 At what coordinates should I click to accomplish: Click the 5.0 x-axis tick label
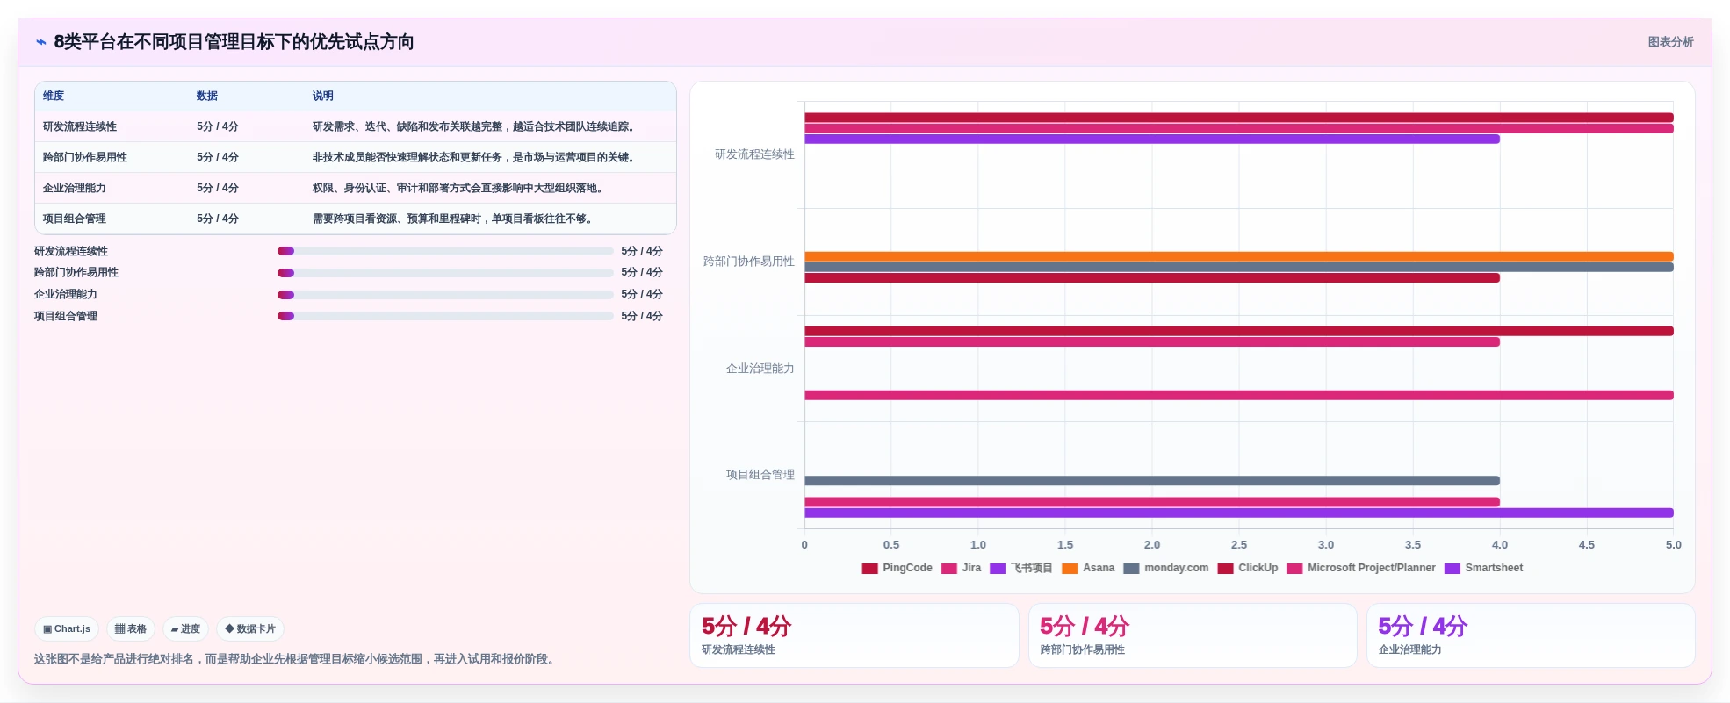click(1674, 545)
